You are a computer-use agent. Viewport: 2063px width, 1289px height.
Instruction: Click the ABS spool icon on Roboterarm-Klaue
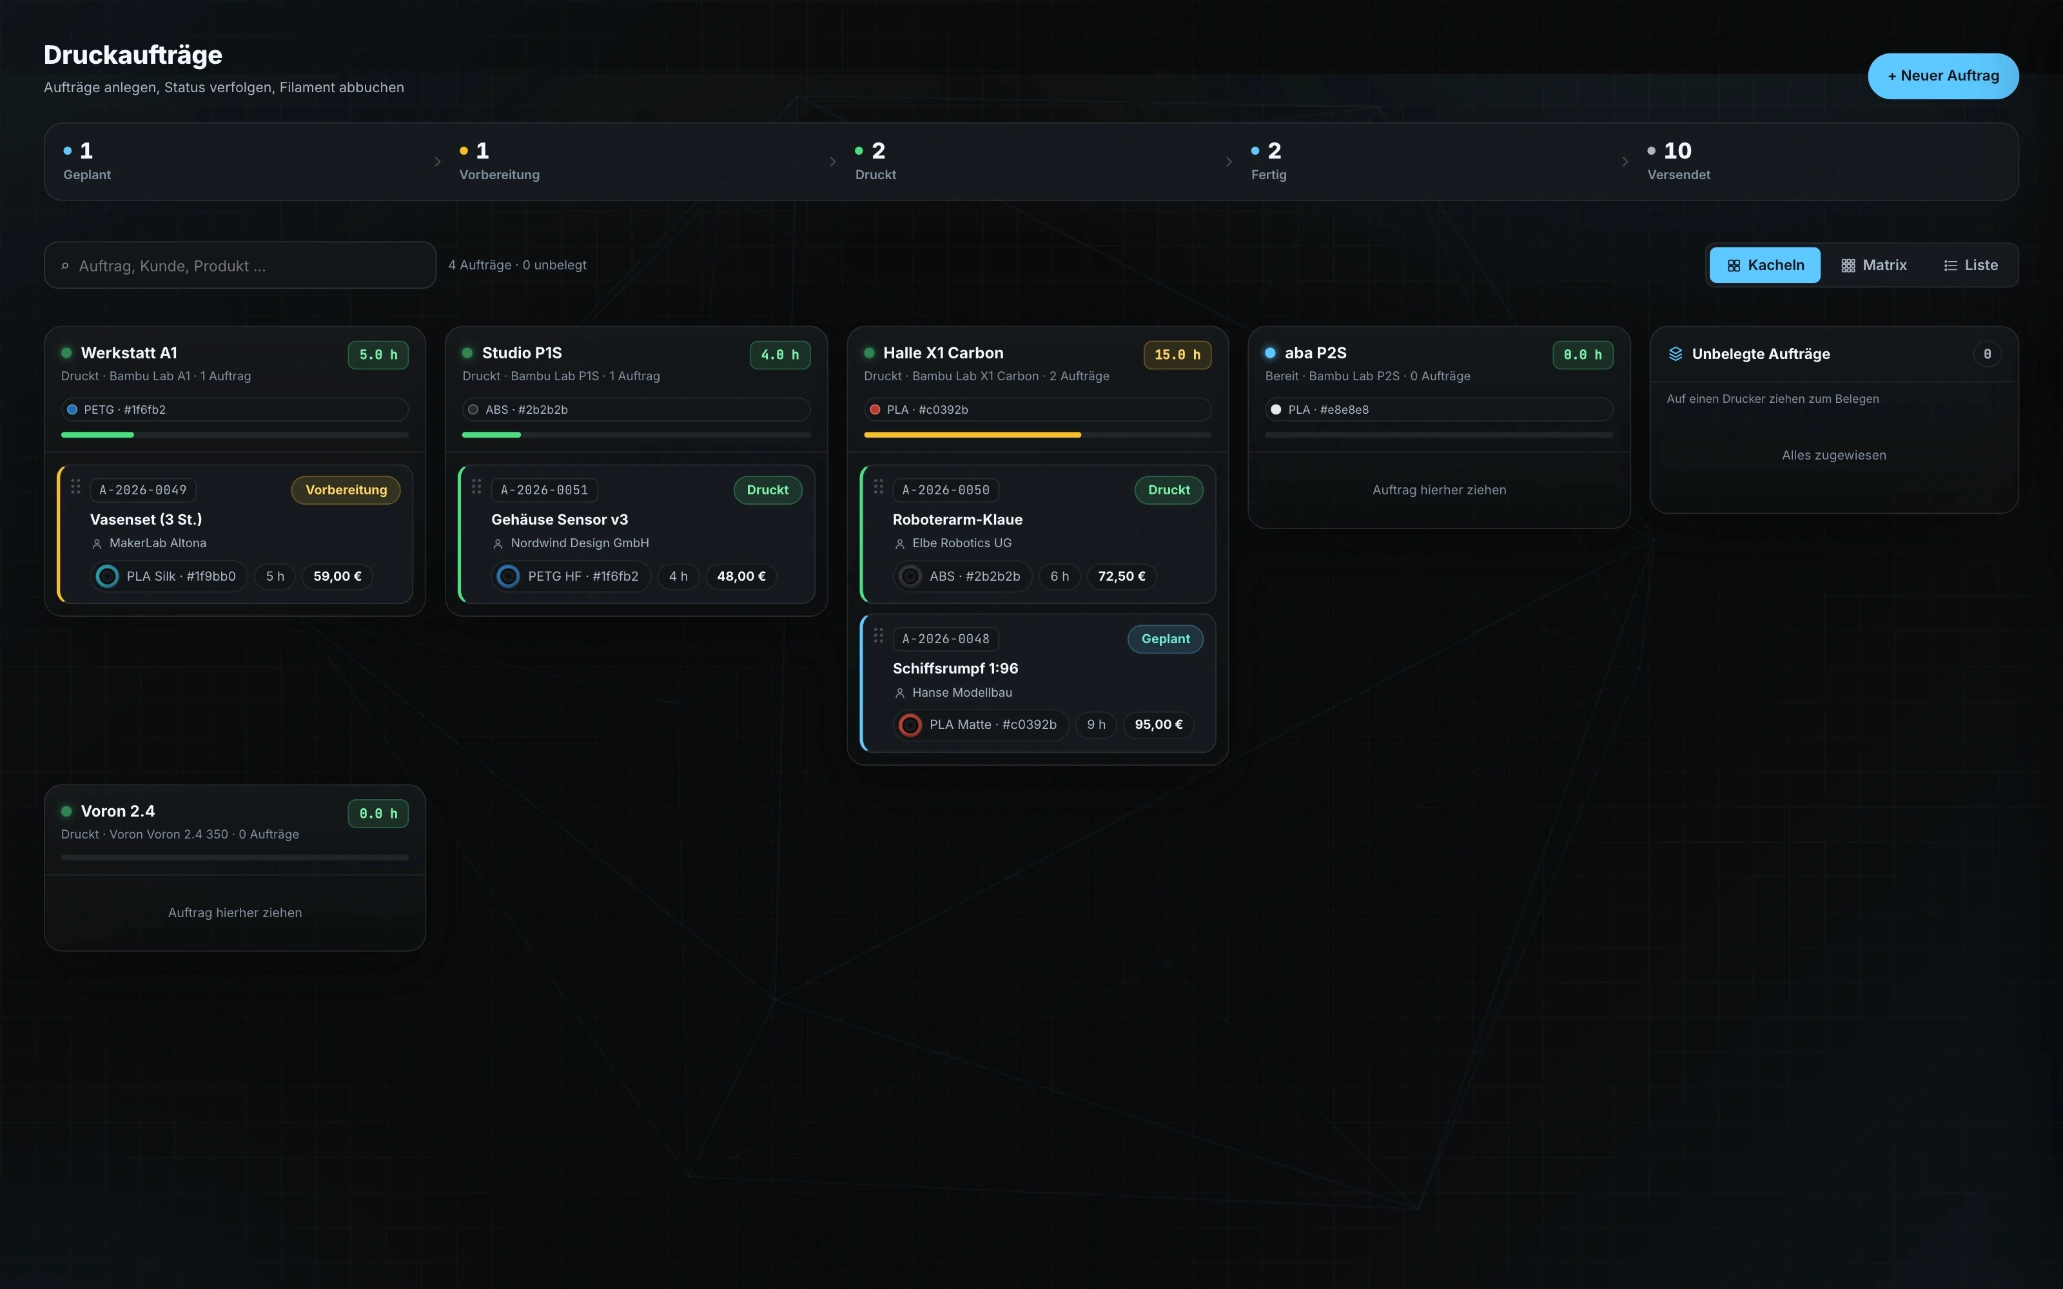910,576
